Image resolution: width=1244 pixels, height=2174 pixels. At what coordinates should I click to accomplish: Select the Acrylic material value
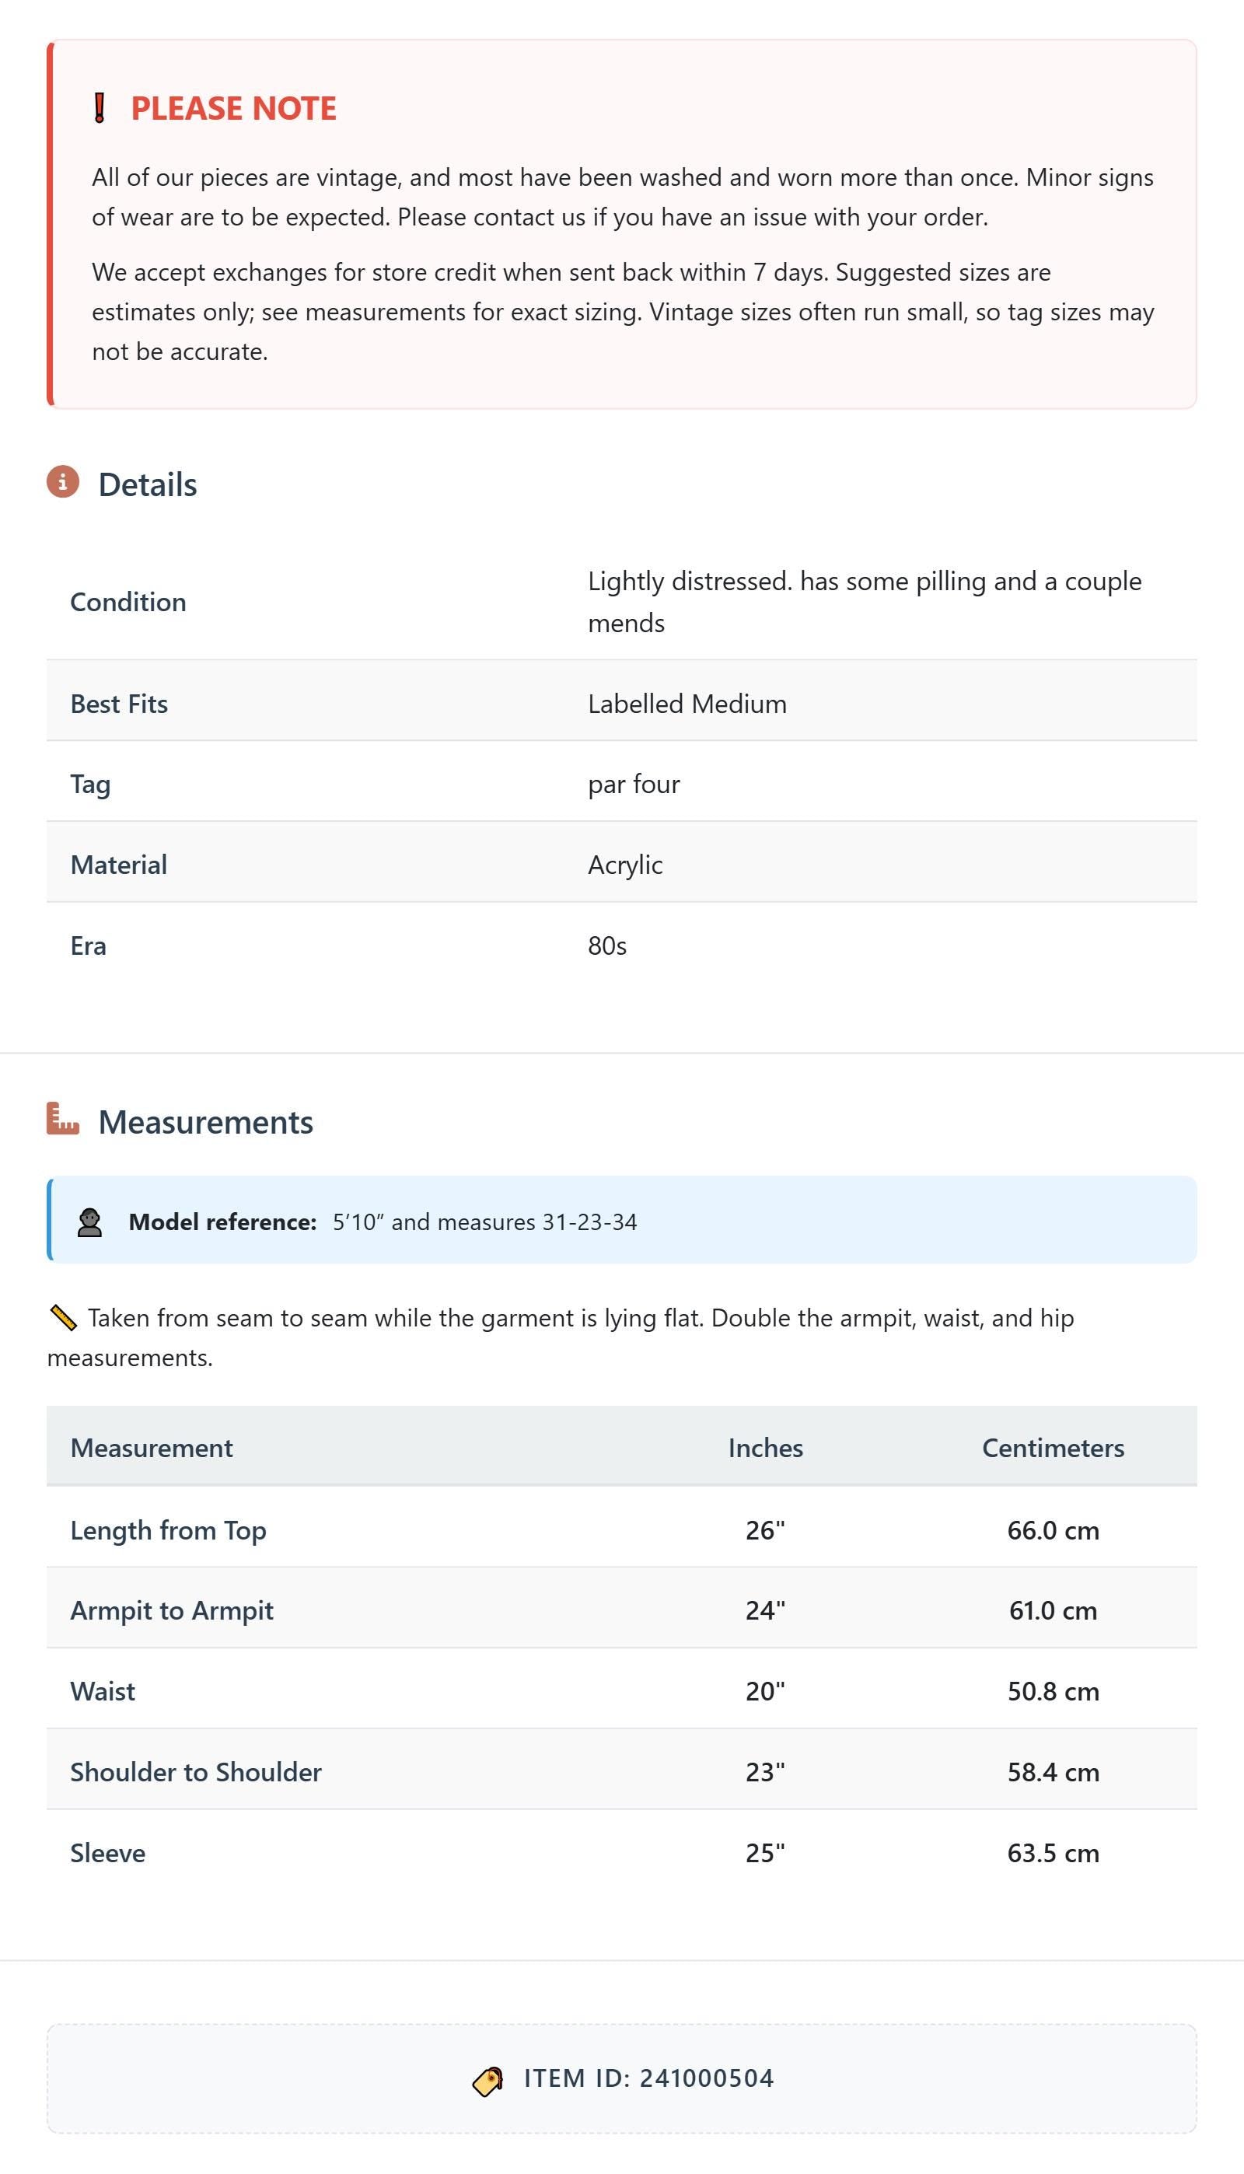coord(625,865)
